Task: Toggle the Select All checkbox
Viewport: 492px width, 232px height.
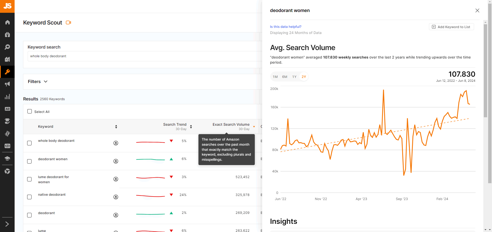Action: pyautogui.click(x=30, y=111)
